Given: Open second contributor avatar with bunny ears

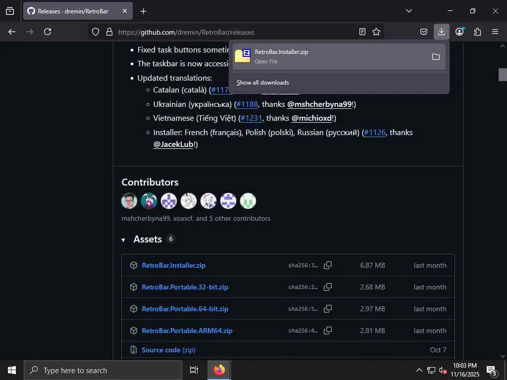Looking at the screenshot, I should 149,201.
